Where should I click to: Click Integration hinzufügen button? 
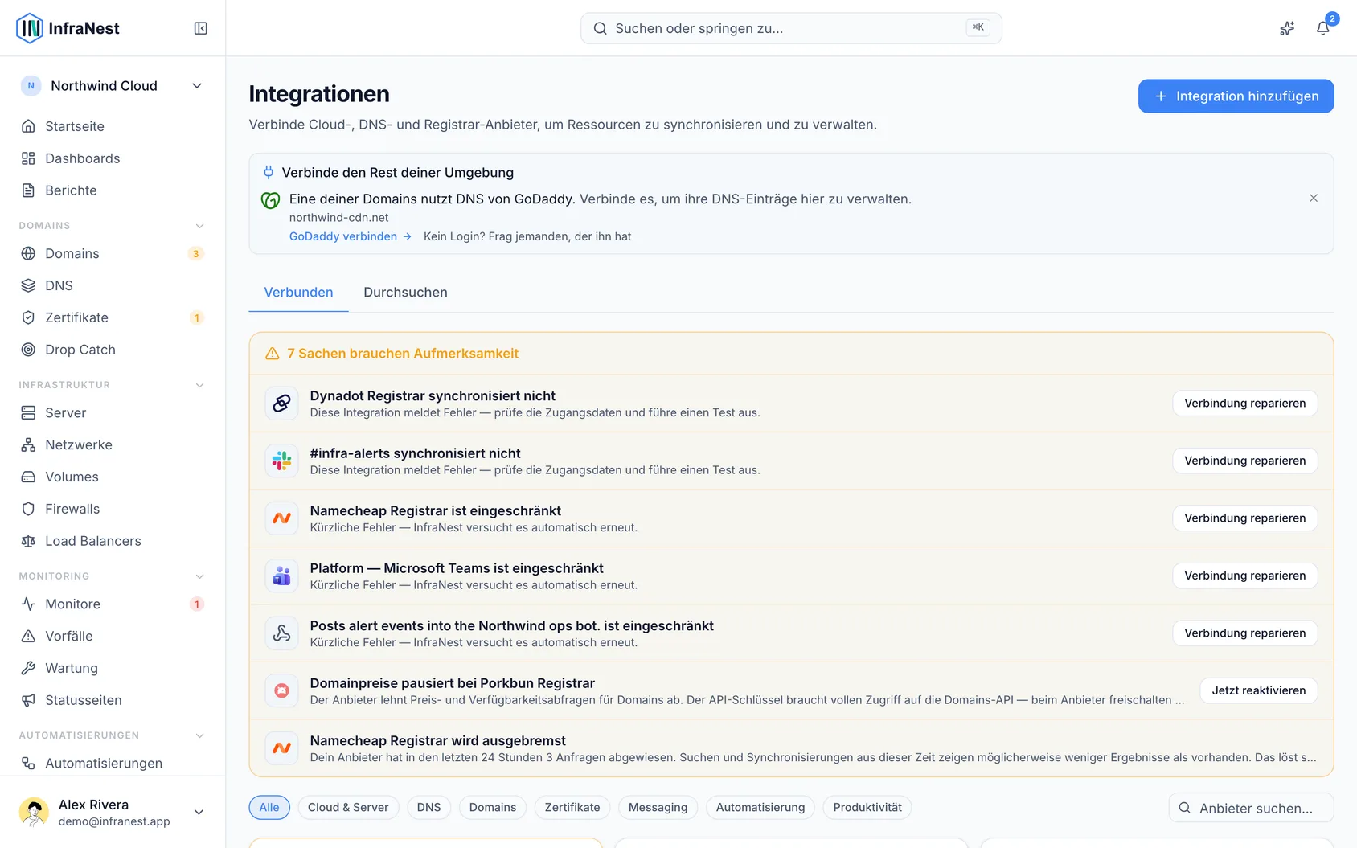tap(1236, 96)
